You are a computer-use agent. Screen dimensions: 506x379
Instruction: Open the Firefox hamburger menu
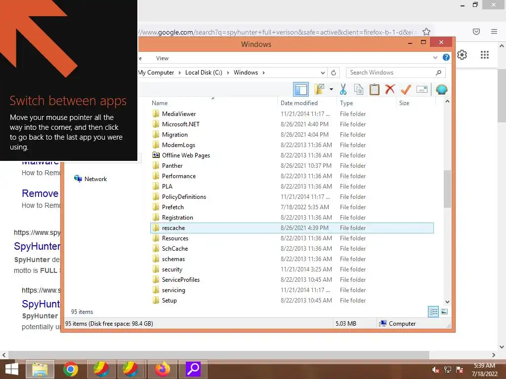coord(494,32)
